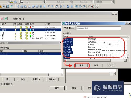Click the red color swatch of layer 柱

tap(30, 27)
